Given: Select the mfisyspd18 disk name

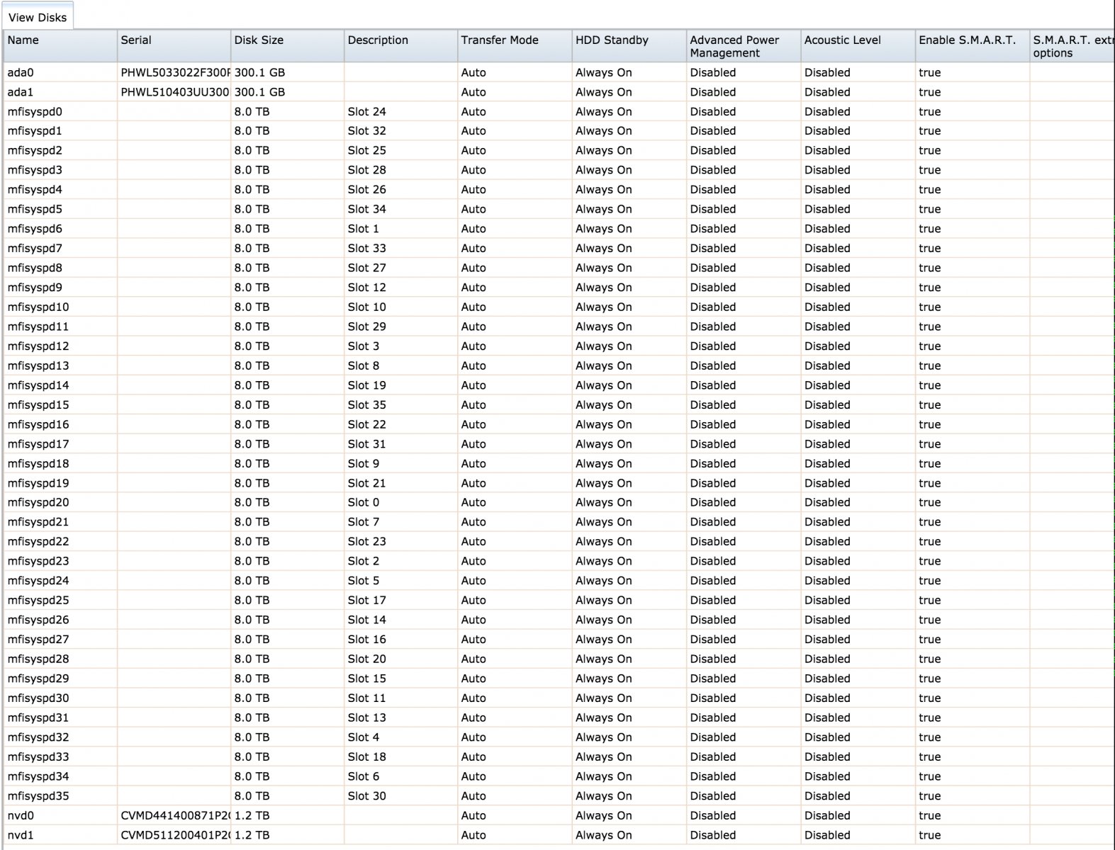Looking at the screenshot, I should [x=38, y=464].
